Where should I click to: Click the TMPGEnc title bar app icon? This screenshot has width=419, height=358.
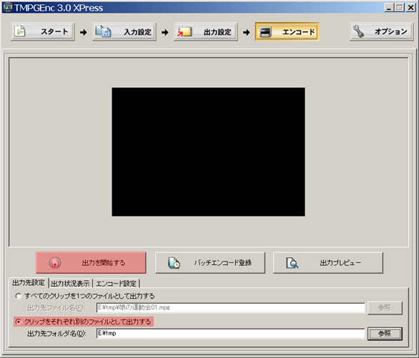pos(7,7)
